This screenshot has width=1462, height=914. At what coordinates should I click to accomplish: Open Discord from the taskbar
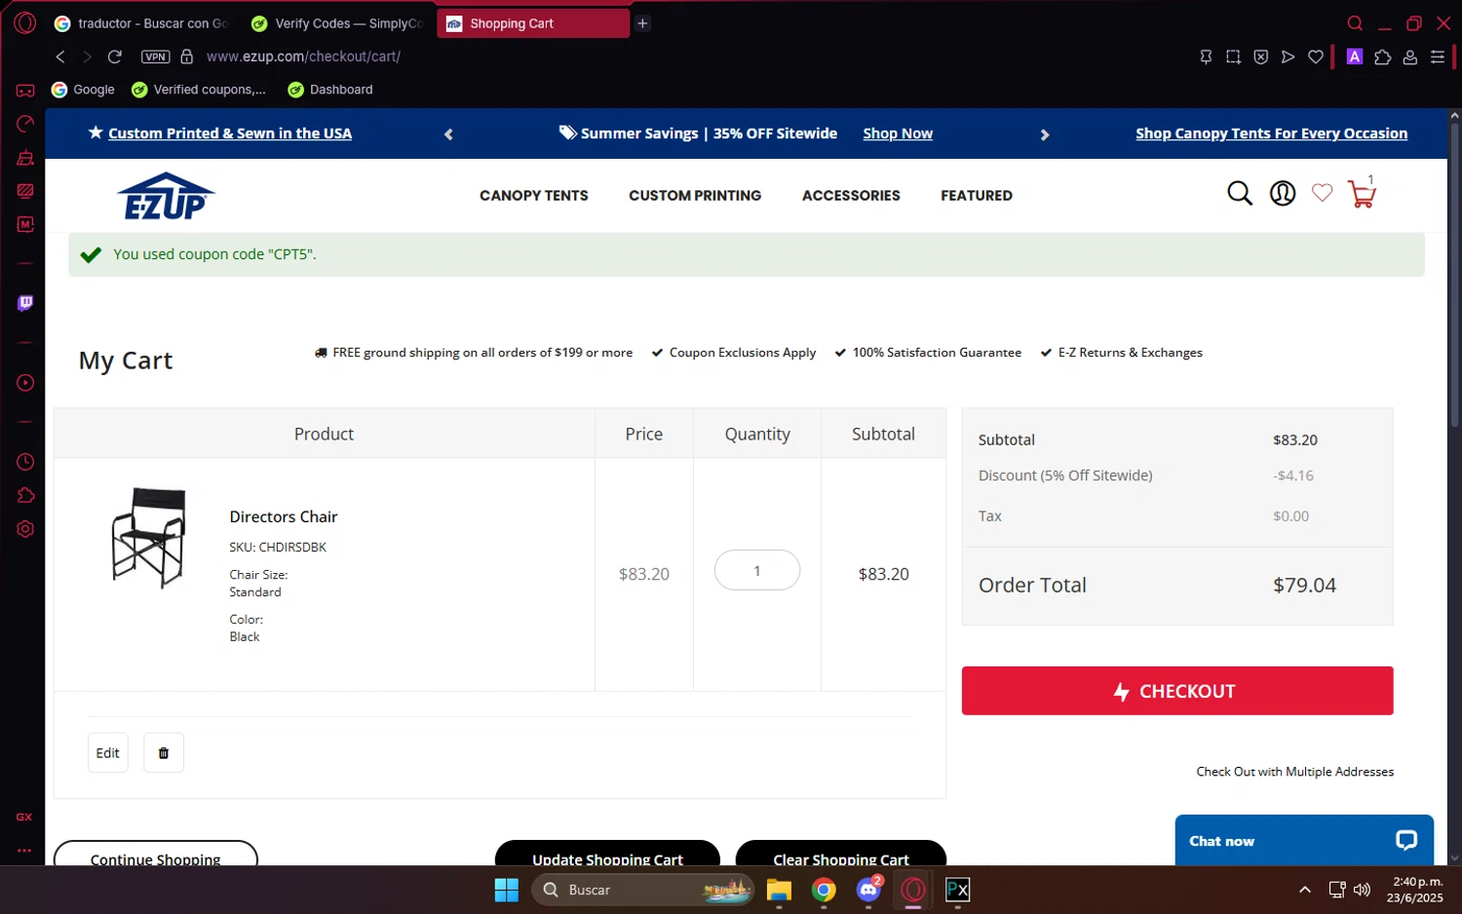pos(868,890)
